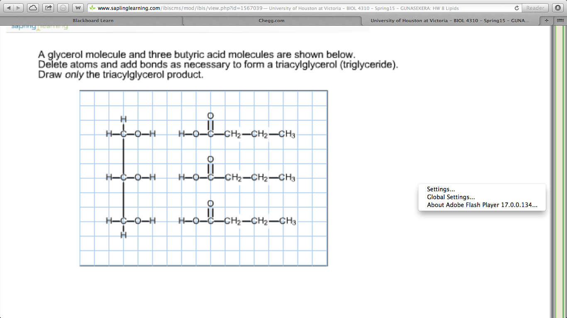Image resolution: width=567 pixels, height=318 pixels.
Task: Go forward using the forward navigation arrow
Action: (x=17, y=7)
